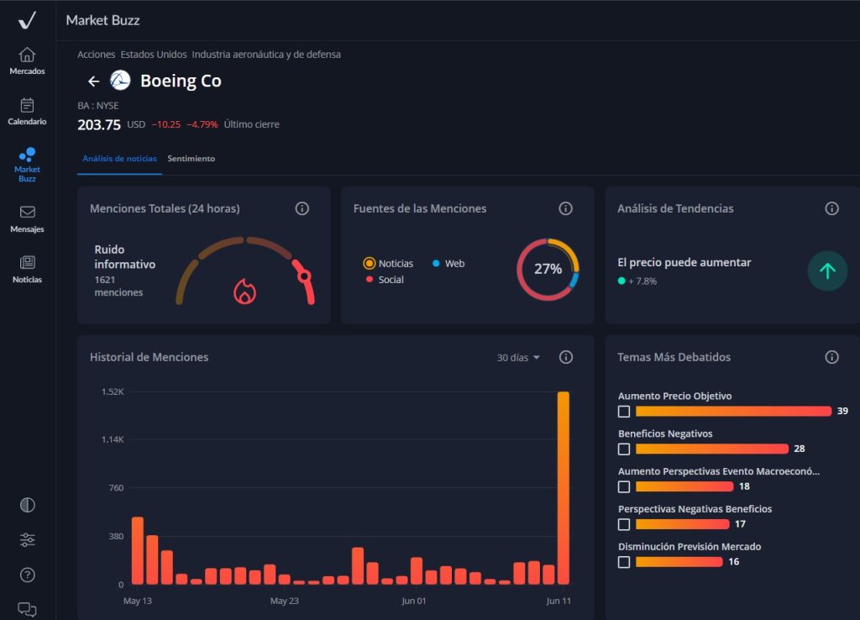
Task: Show info for Fuentes de las Menciones
Action: [x=565, y=208]
